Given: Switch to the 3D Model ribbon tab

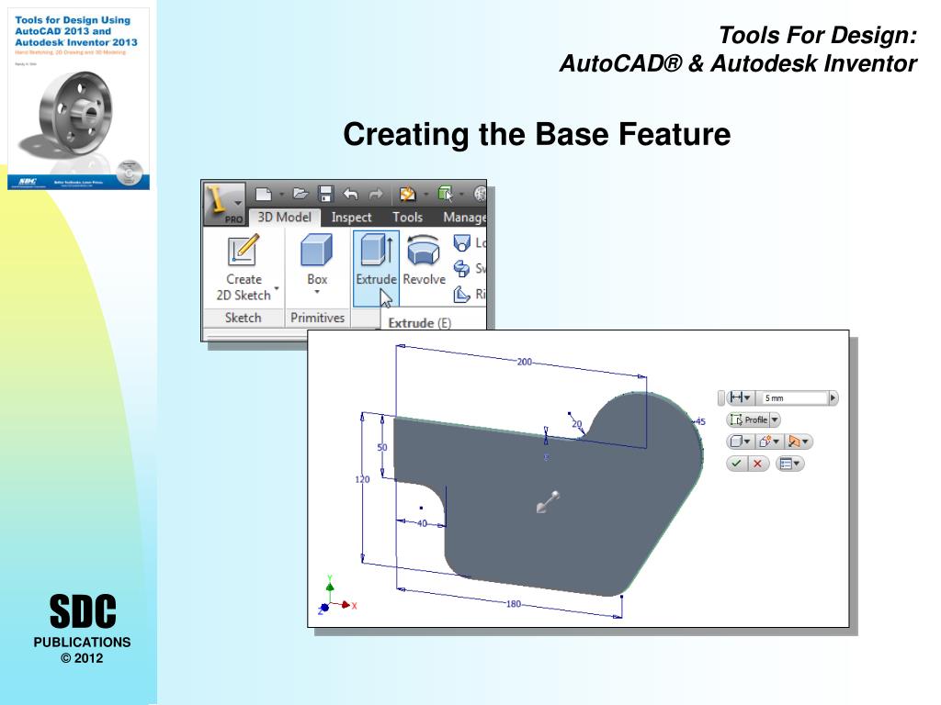Looking at the screenshot, I should (285, 217).
